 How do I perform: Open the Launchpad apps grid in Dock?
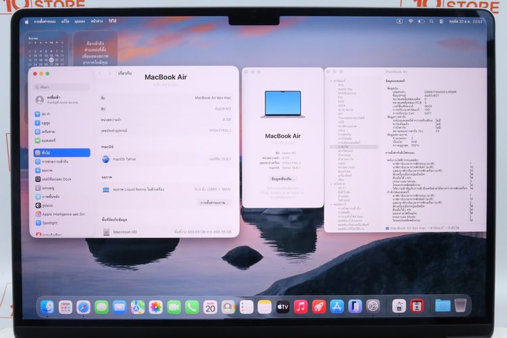tap(66, 307)
